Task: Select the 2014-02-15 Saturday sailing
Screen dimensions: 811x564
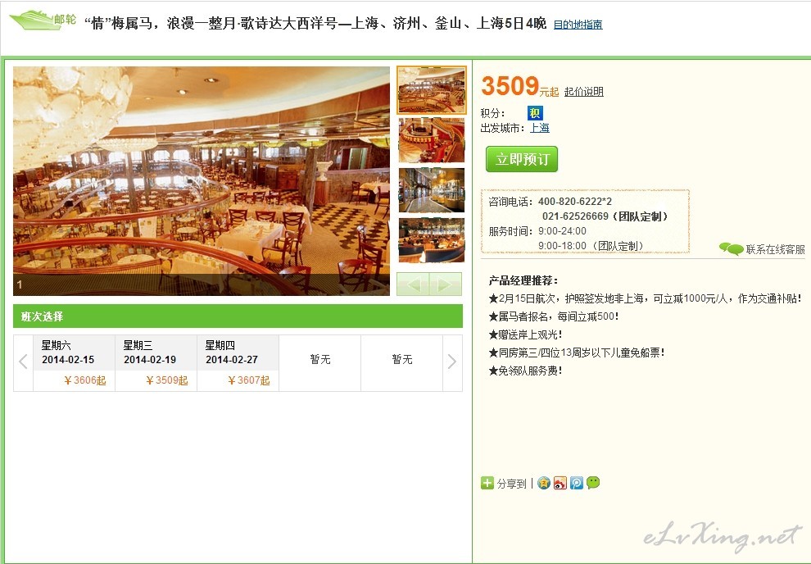Action: (74, 362)
